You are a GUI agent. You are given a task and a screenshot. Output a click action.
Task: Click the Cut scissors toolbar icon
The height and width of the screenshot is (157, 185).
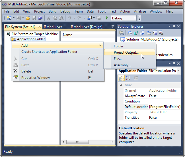click(48, 18)
